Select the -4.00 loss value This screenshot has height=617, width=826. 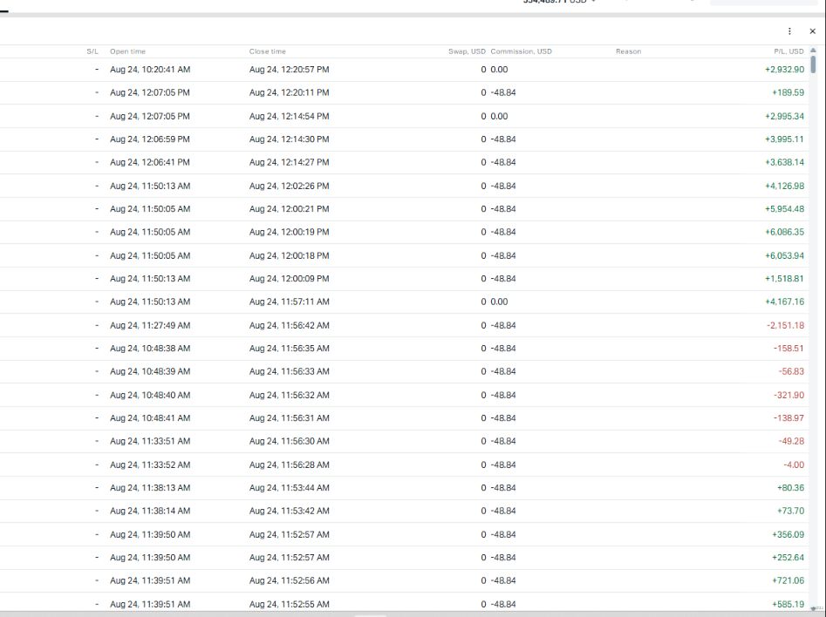[x=794, y=464]
